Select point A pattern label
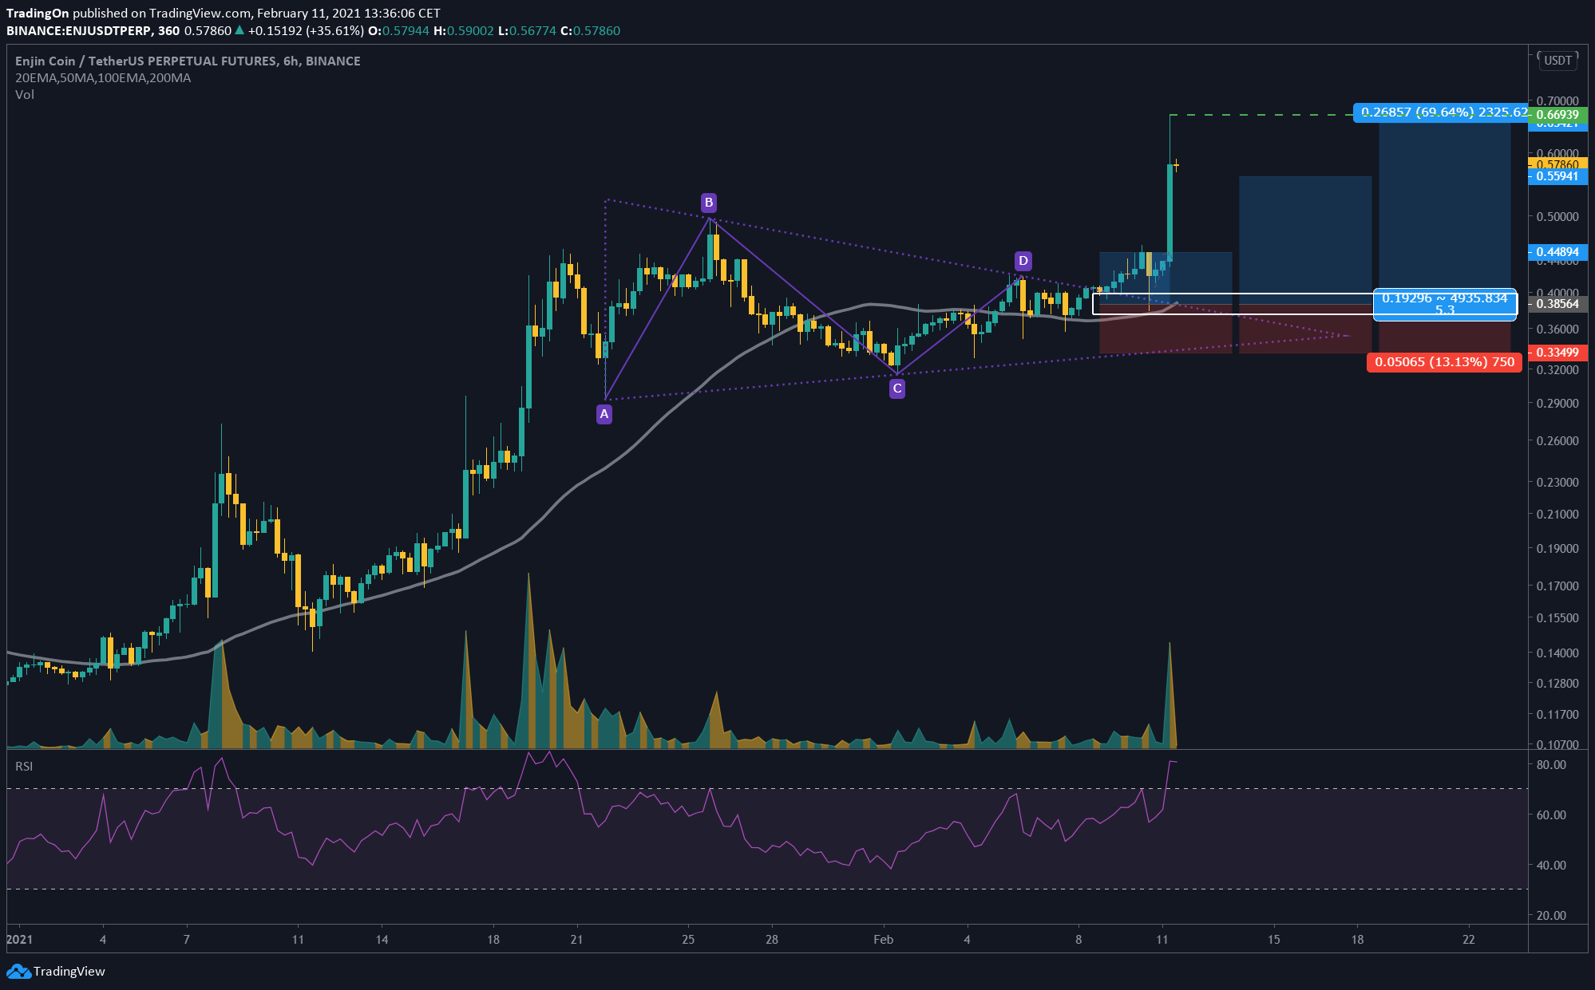Viewport: 1595px width, 990px height. 604,414
